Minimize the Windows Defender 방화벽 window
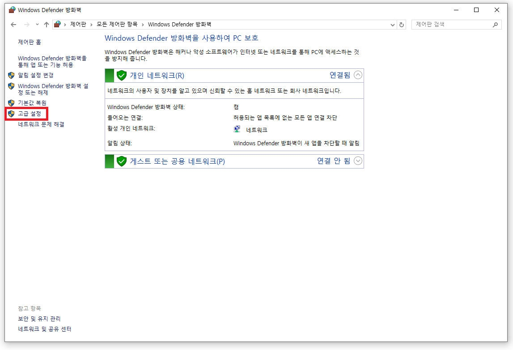 (x=456, y=10)
